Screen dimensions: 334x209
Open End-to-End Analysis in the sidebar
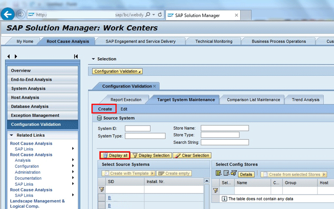43,79
